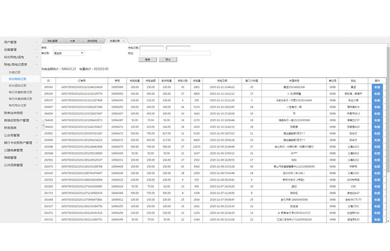Click the blue button in row 293568
This screenshot has width=390, height=251.
click(377, 147)
